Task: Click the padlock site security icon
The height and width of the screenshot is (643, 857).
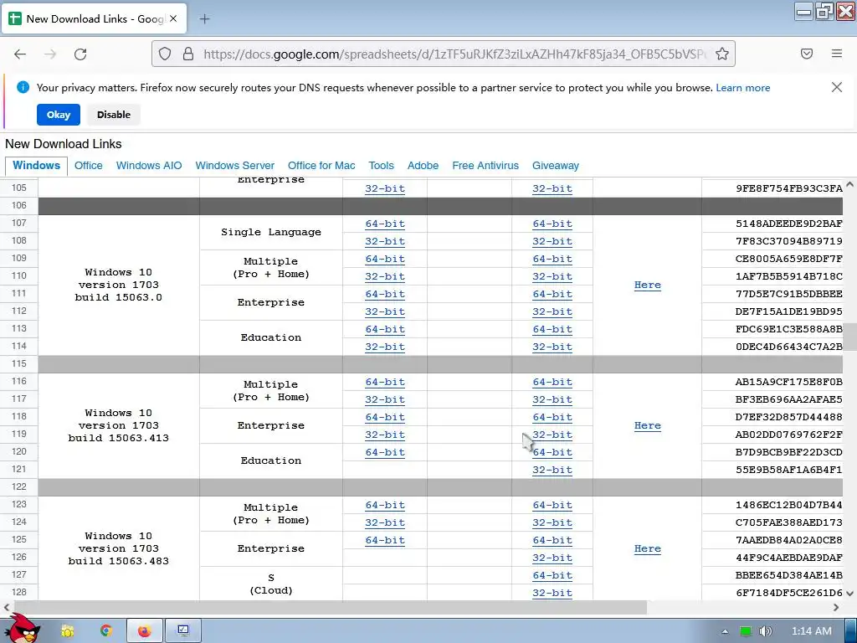Action: coord(188,54)
